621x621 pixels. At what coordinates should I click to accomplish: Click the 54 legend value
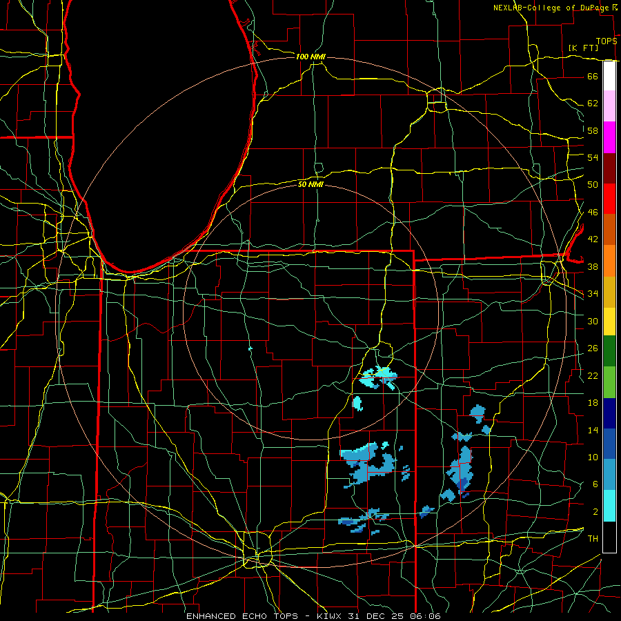coord(593,157)
